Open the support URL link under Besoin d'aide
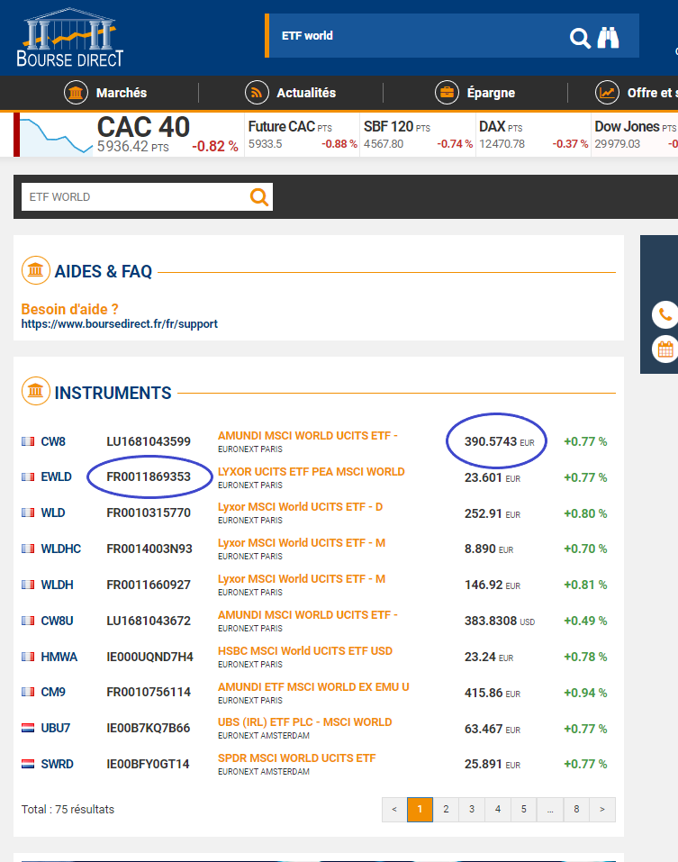Viewport: 678px width, 862px height. tap(119, 323)
